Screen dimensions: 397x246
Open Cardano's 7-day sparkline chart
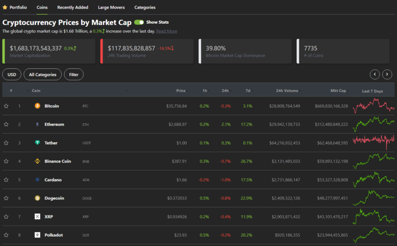pyautogui.click(x=374, y=180)
